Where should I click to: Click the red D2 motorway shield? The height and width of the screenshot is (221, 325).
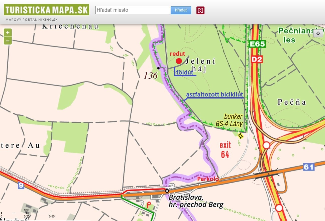[257, 59]
